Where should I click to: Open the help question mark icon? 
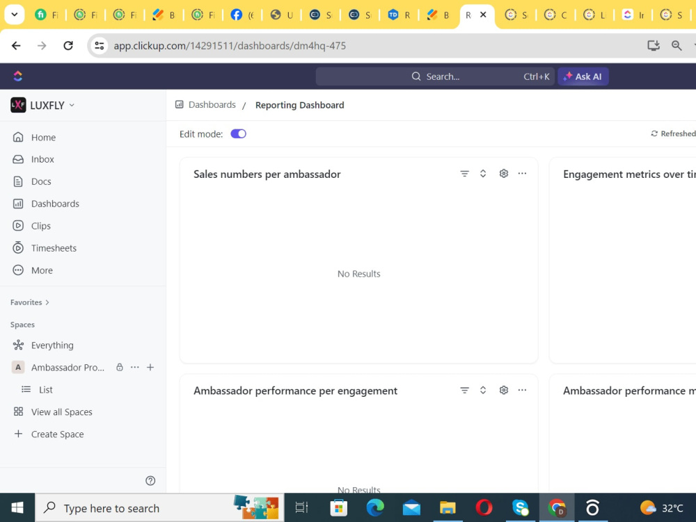(150, 481)
